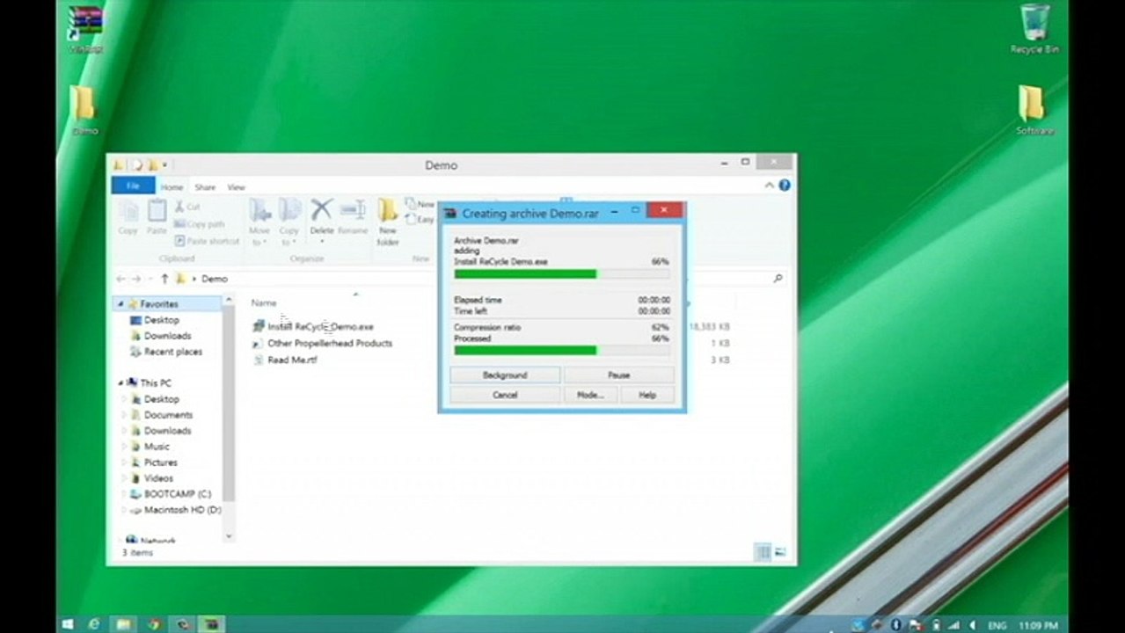
Task: Click the Mode... button
Action: [590, 395]
